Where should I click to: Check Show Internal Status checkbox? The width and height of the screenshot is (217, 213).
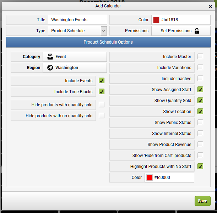pos(200,133)
